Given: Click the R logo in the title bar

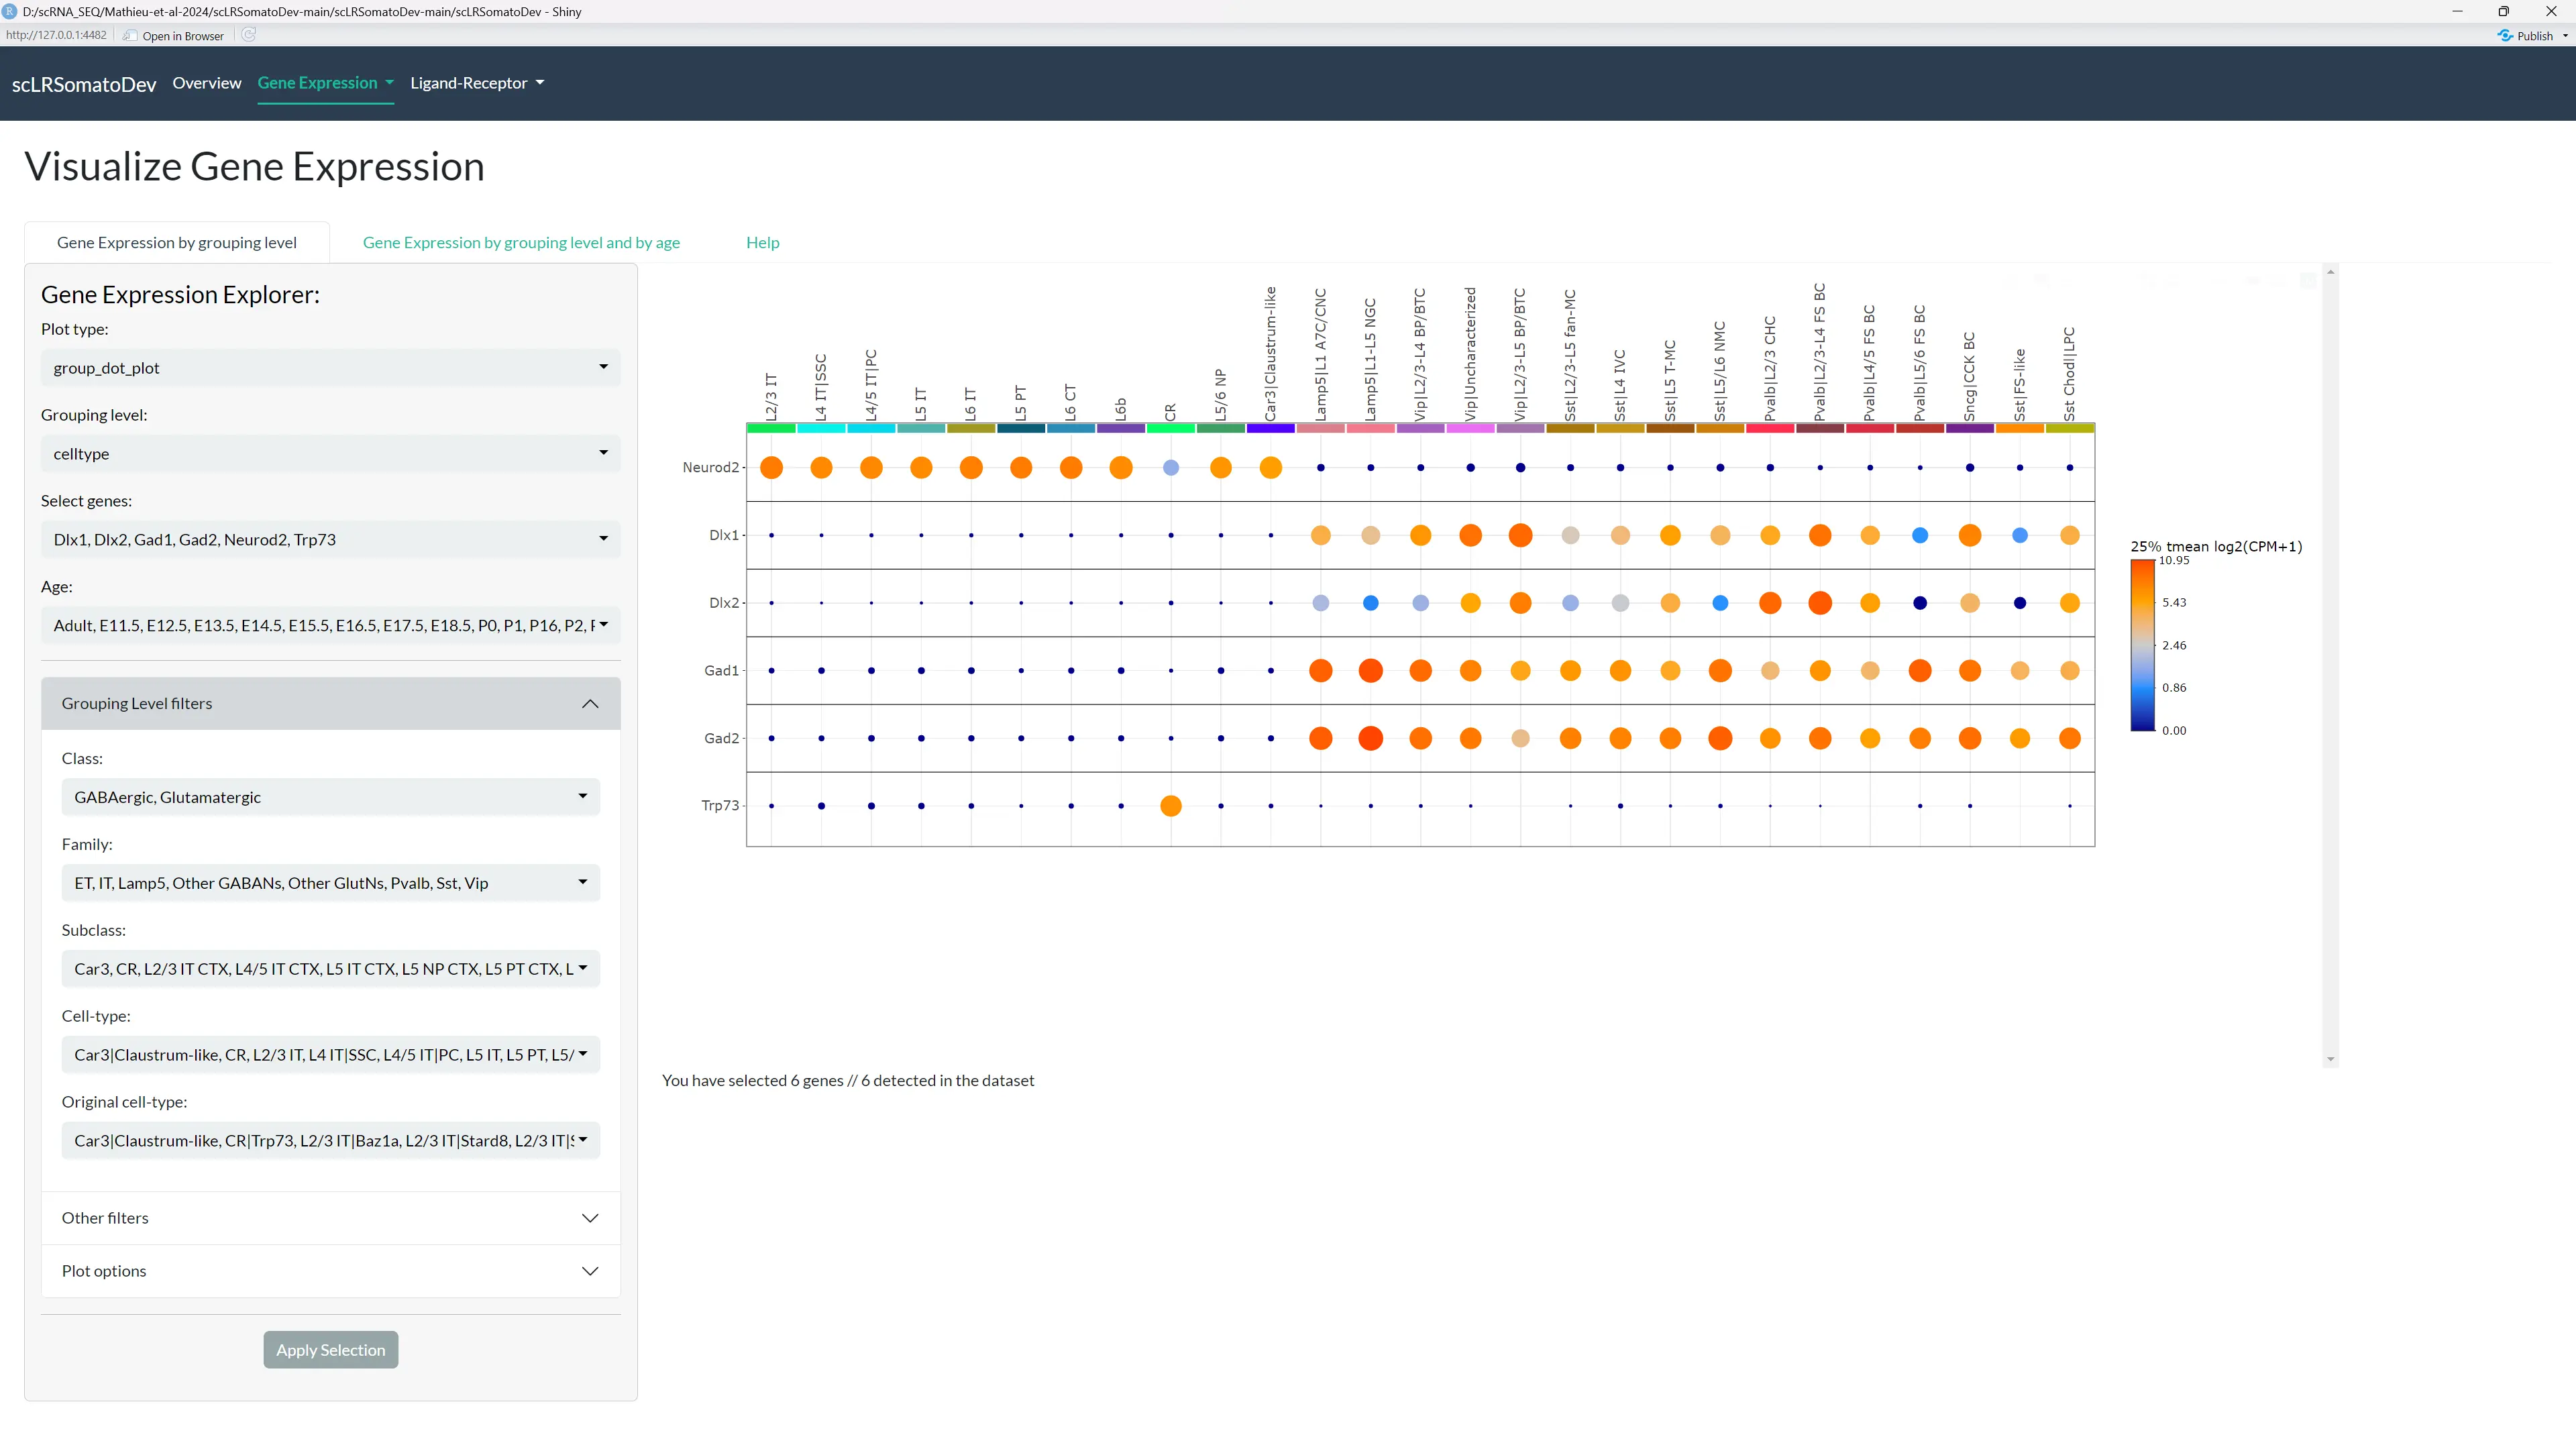Looking at the screenshot, I should (x=10, y=11).
